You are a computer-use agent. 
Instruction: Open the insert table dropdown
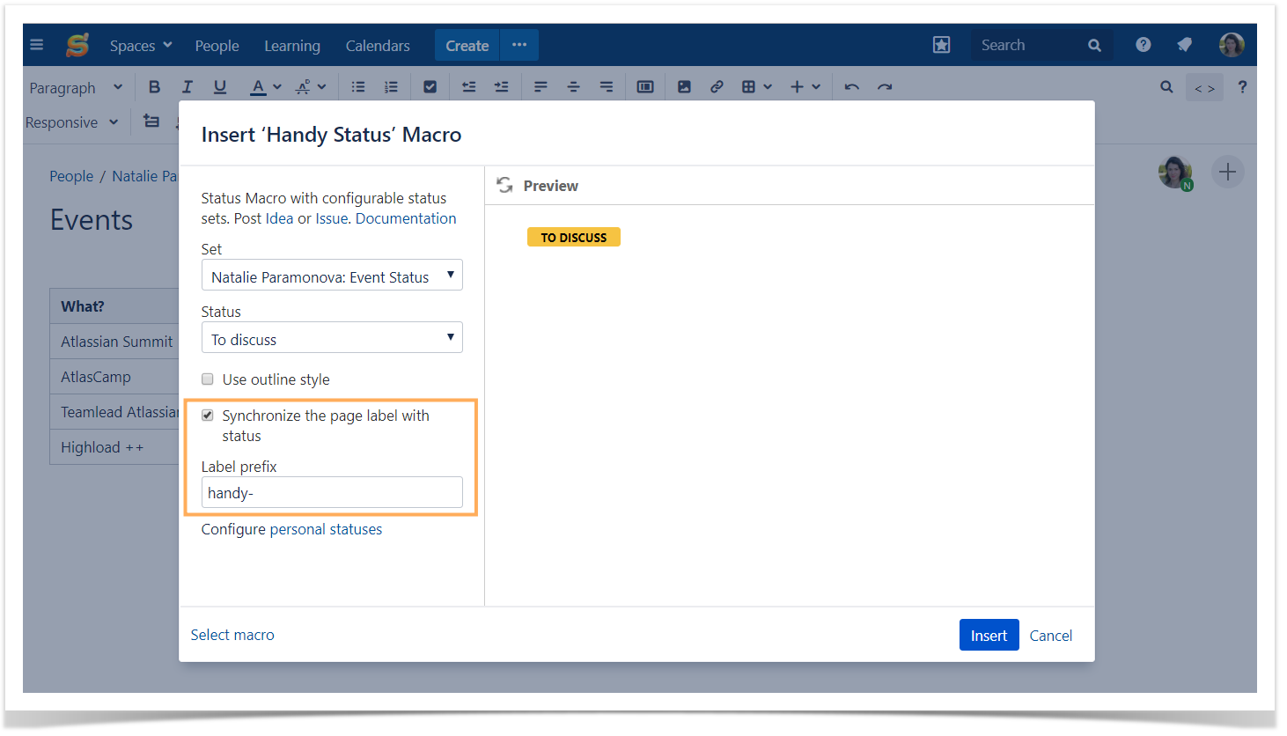coord(756,86)
